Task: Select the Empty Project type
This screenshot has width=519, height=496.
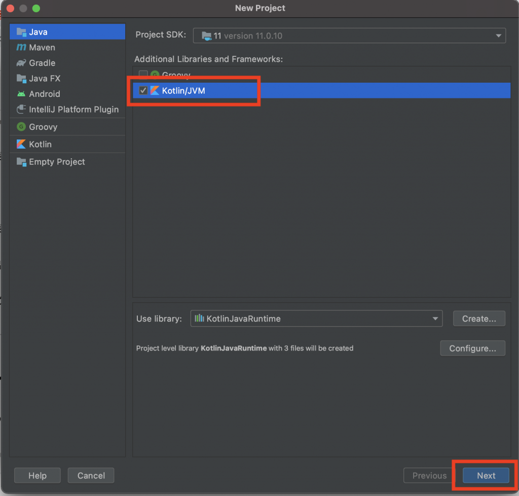Action: tap(67, 162)
